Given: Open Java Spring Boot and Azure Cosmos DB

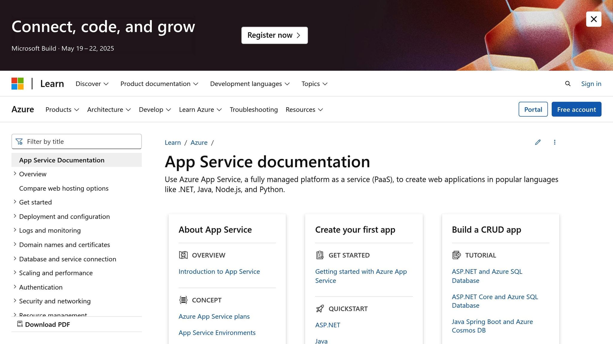Looking at the screenshot, I should (492, 326).
